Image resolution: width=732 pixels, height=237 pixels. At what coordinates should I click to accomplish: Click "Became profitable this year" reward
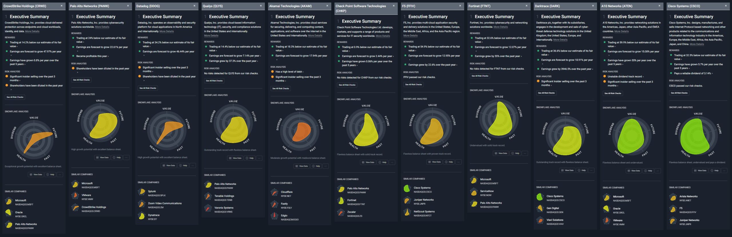(92, 56)
